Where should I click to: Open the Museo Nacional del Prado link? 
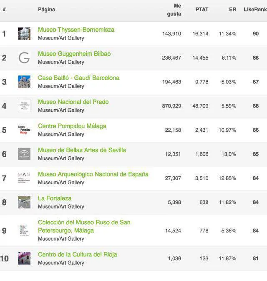click(x=73, y=102)
